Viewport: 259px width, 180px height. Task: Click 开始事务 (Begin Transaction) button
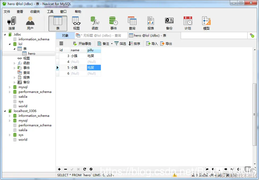82,44
